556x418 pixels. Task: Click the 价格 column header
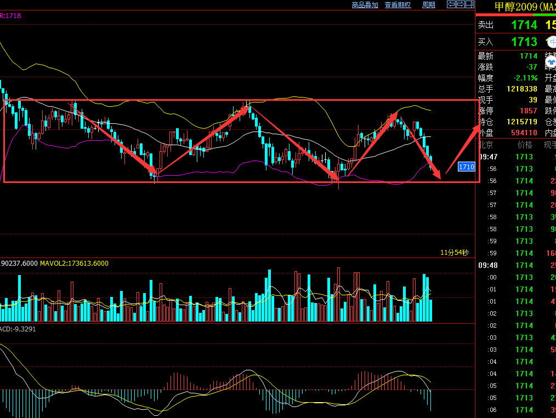pos(525,145)
